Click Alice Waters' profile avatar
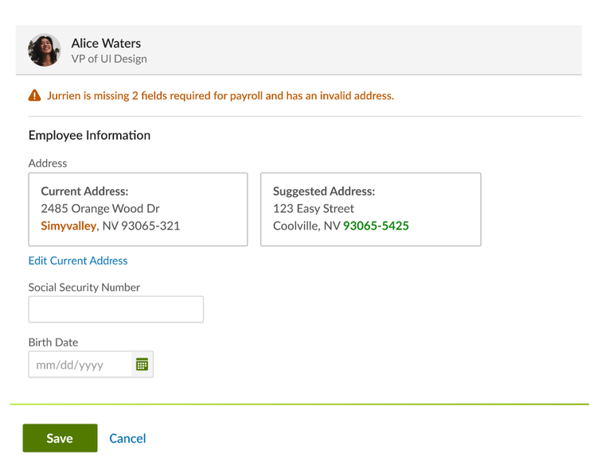The width and height of the screenshot is (597, 472). point(44,50)
